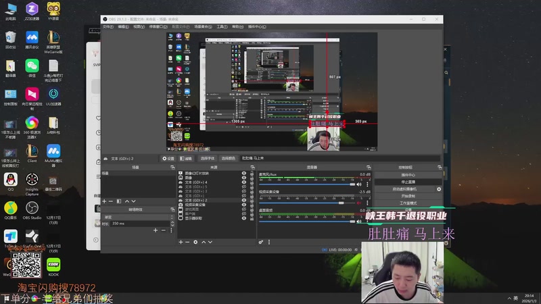This screenshot has height=304, width=541.
Task: Open the Scene Collection menu
Action: (x=204, y=27)
